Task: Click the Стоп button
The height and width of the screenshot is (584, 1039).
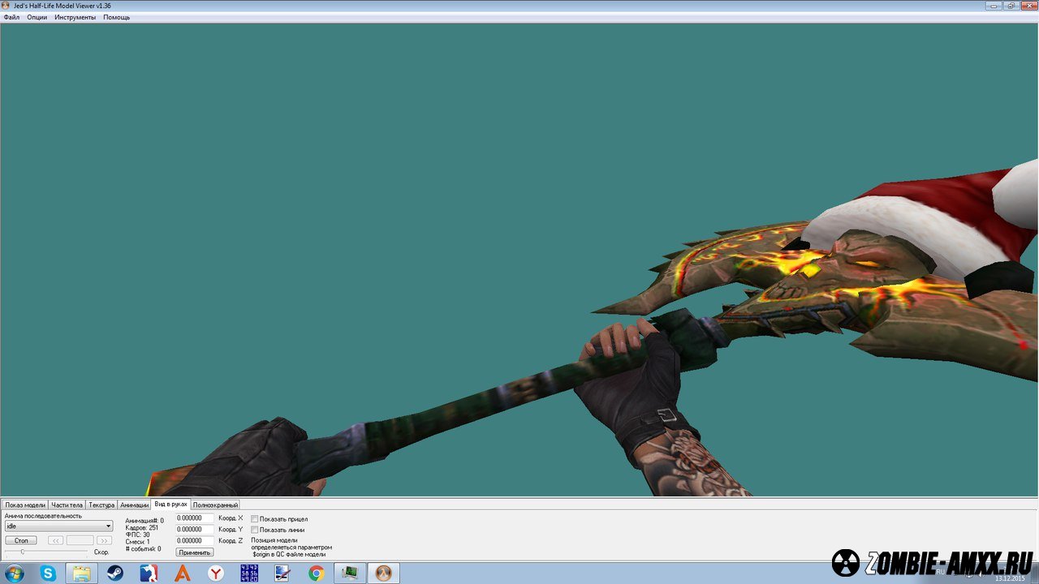Action: pyautogui.click(x=21, y=540)
